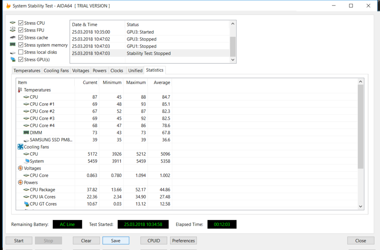The image size is (380, 250).
Task: Uncheck the Stress FPU checkbox
Action: point(21,30)
